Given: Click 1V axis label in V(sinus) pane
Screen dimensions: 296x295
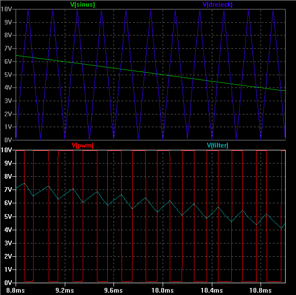Looking at the screenshot, I should [x=8, y=127].
